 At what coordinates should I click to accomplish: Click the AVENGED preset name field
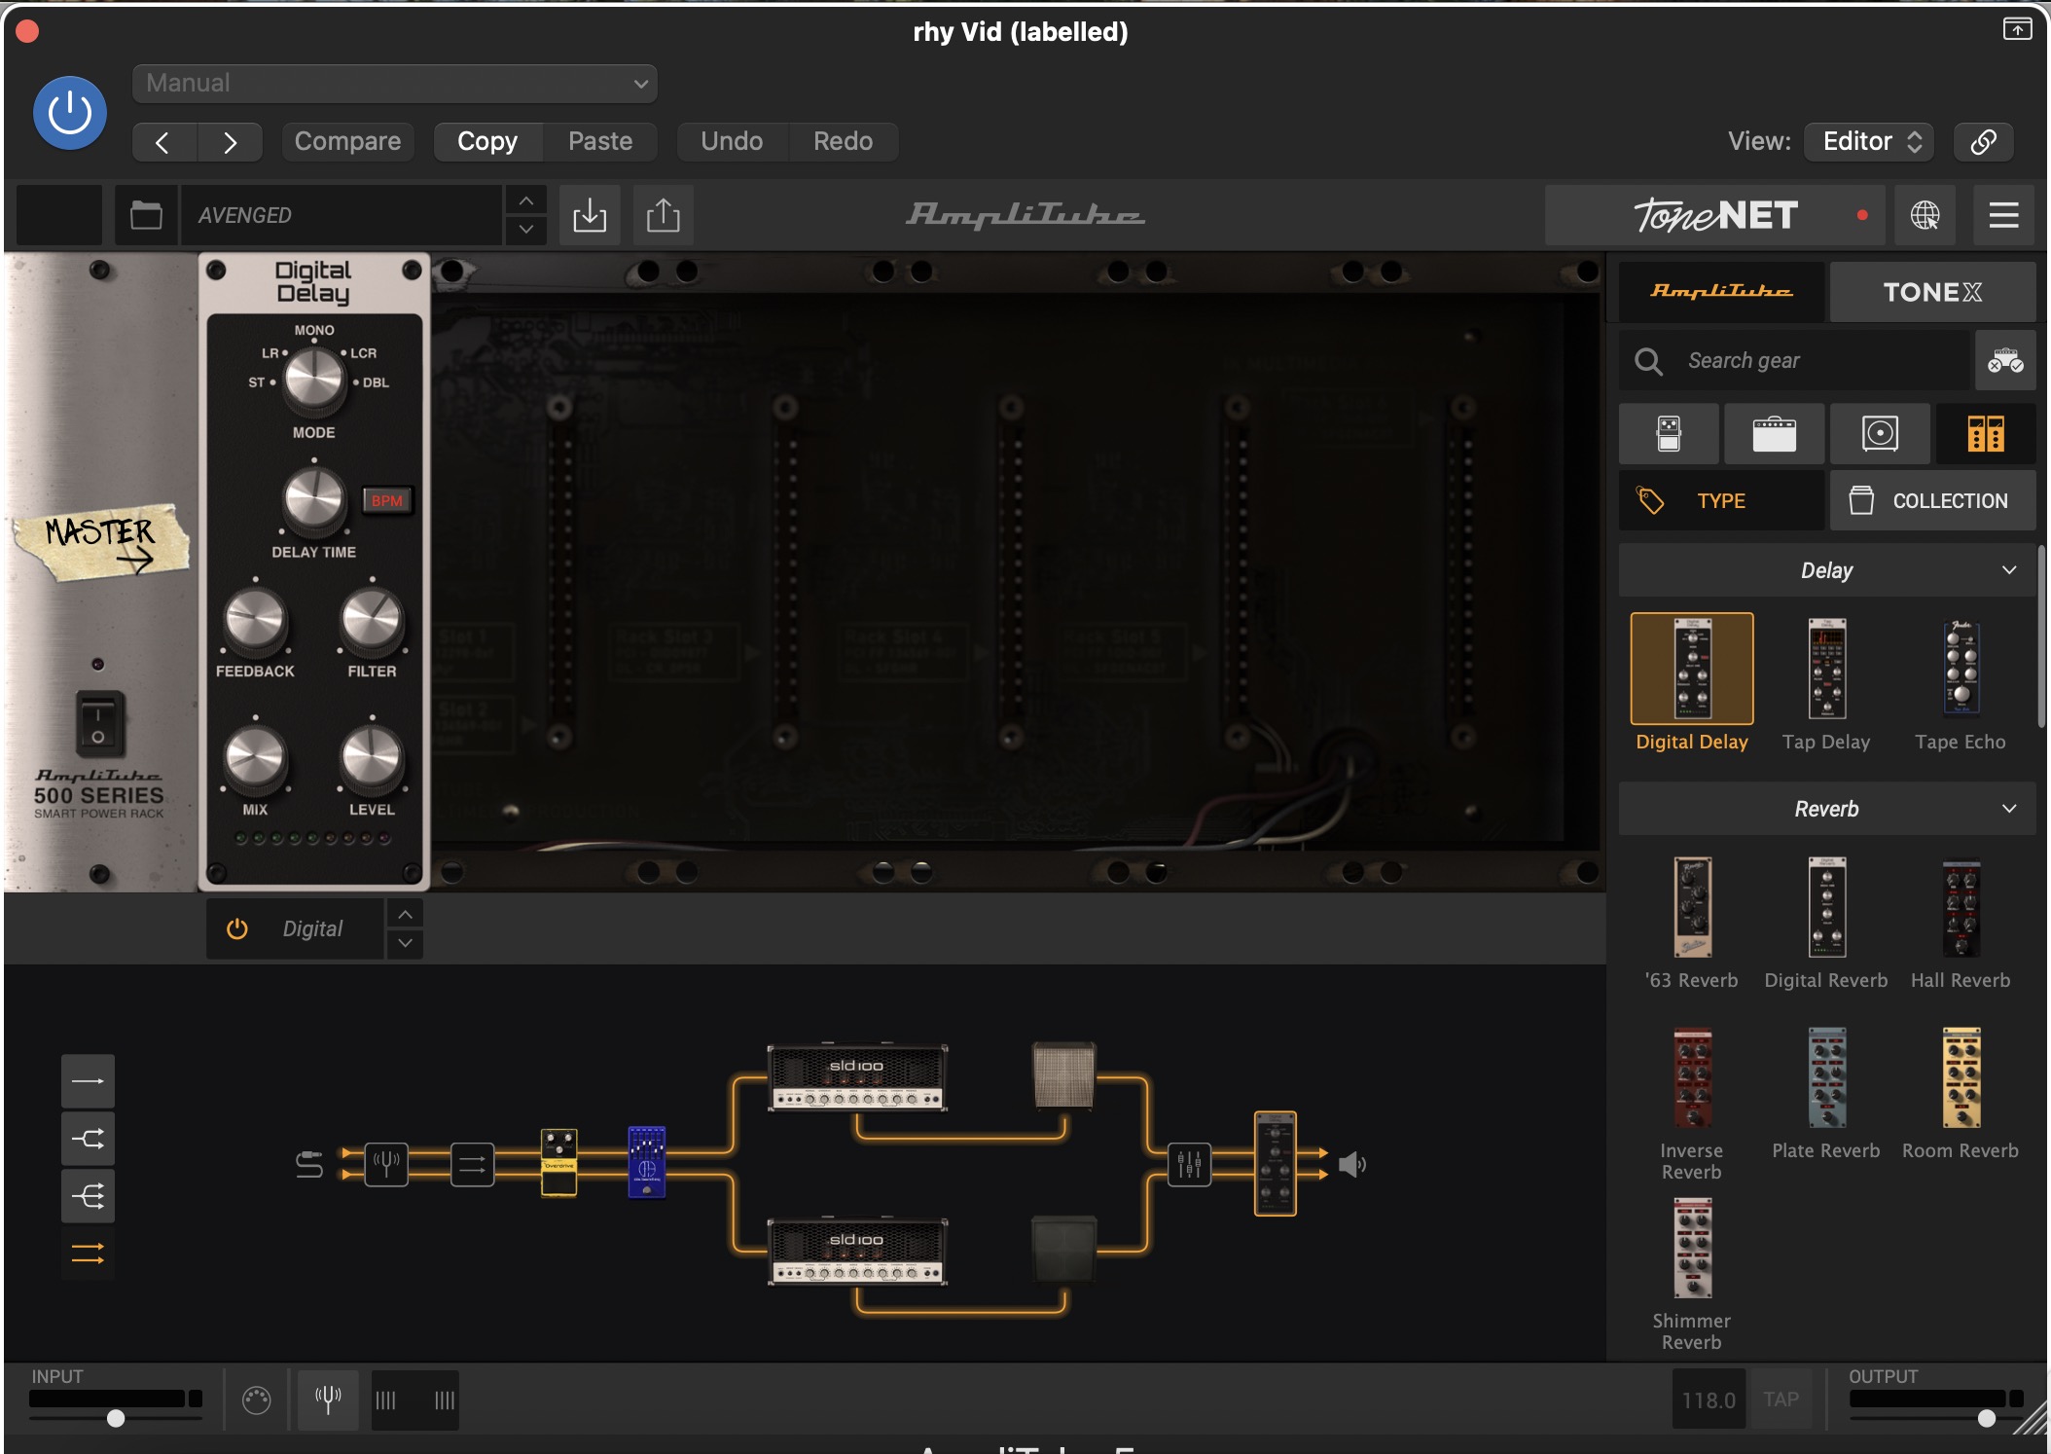coord(341,215)
